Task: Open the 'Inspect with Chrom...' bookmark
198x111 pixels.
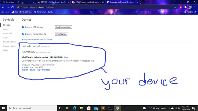Action: click(22, 12)
